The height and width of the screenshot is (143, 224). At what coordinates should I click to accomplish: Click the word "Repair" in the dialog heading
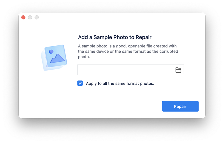tap(143, 37)
